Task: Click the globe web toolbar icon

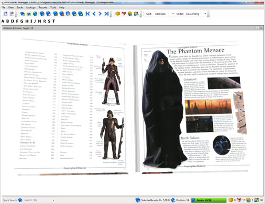Action: (35, 14)
